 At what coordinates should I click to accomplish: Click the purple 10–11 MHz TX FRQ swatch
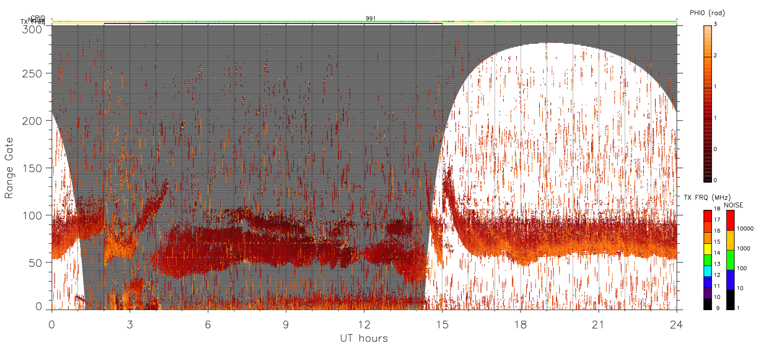tap(707, 293)
